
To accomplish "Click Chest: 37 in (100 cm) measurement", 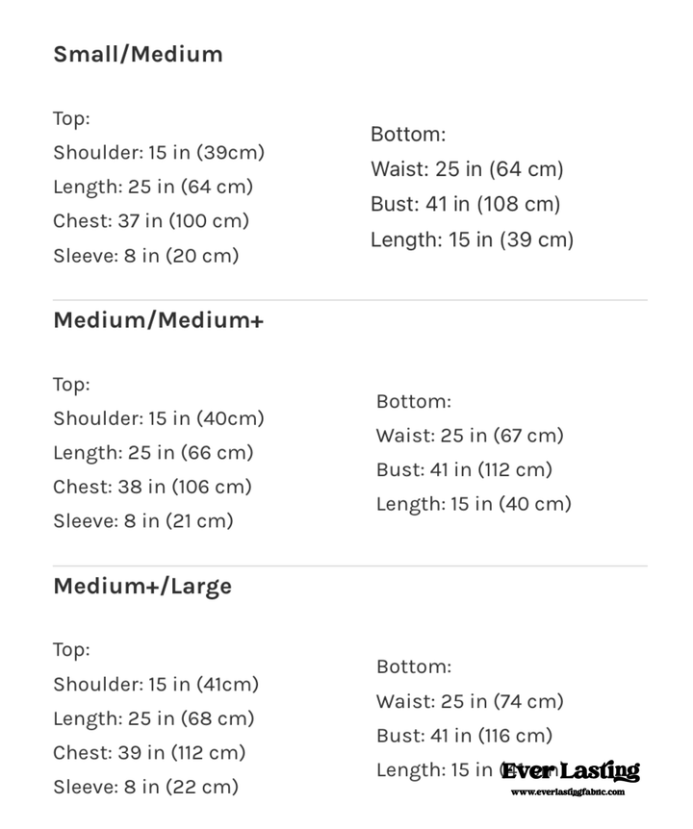I will click(x=151, y=221).
